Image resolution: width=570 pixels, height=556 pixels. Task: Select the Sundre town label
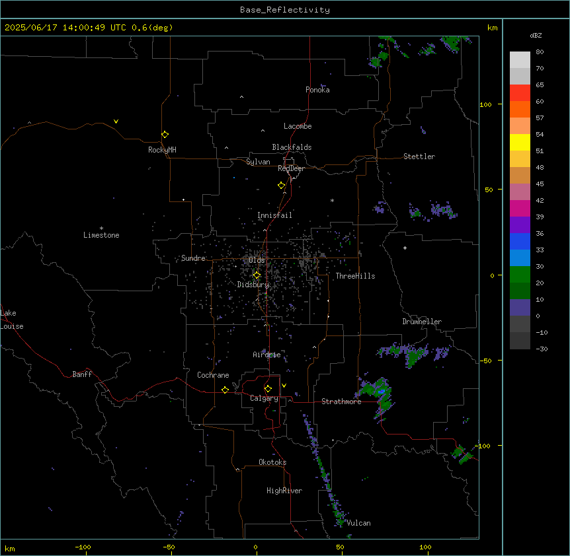click(193, 258)
